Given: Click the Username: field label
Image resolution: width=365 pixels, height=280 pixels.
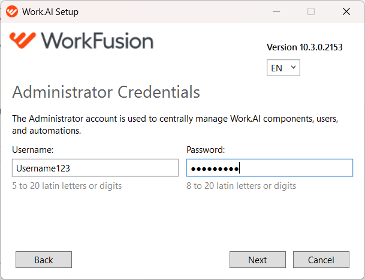Looking at the screenshot, I should pos(33,150).
